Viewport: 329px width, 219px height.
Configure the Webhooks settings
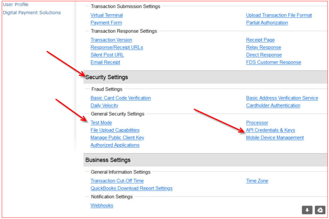102,205
